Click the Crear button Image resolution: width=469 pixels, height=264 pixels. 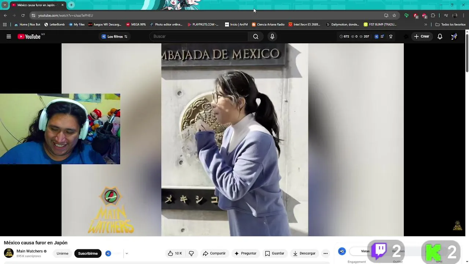[x=421, y=36]
